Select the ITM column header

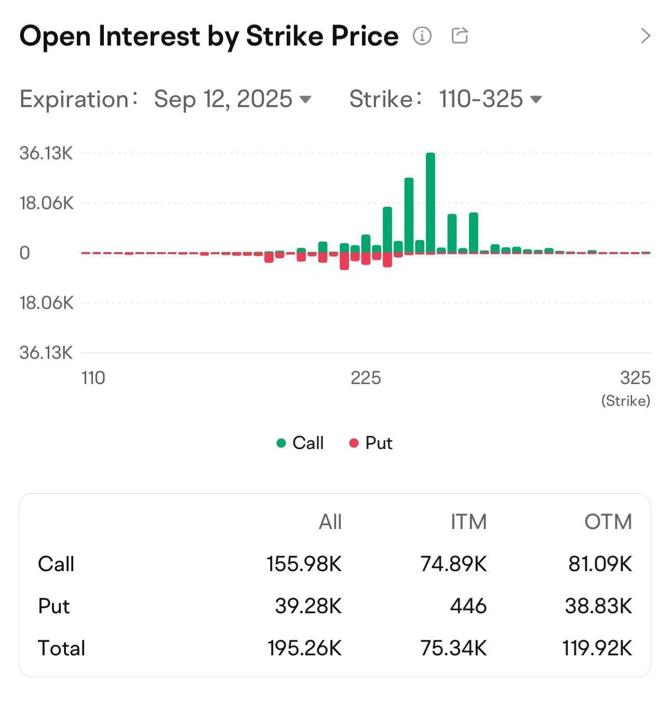(468, 522)
